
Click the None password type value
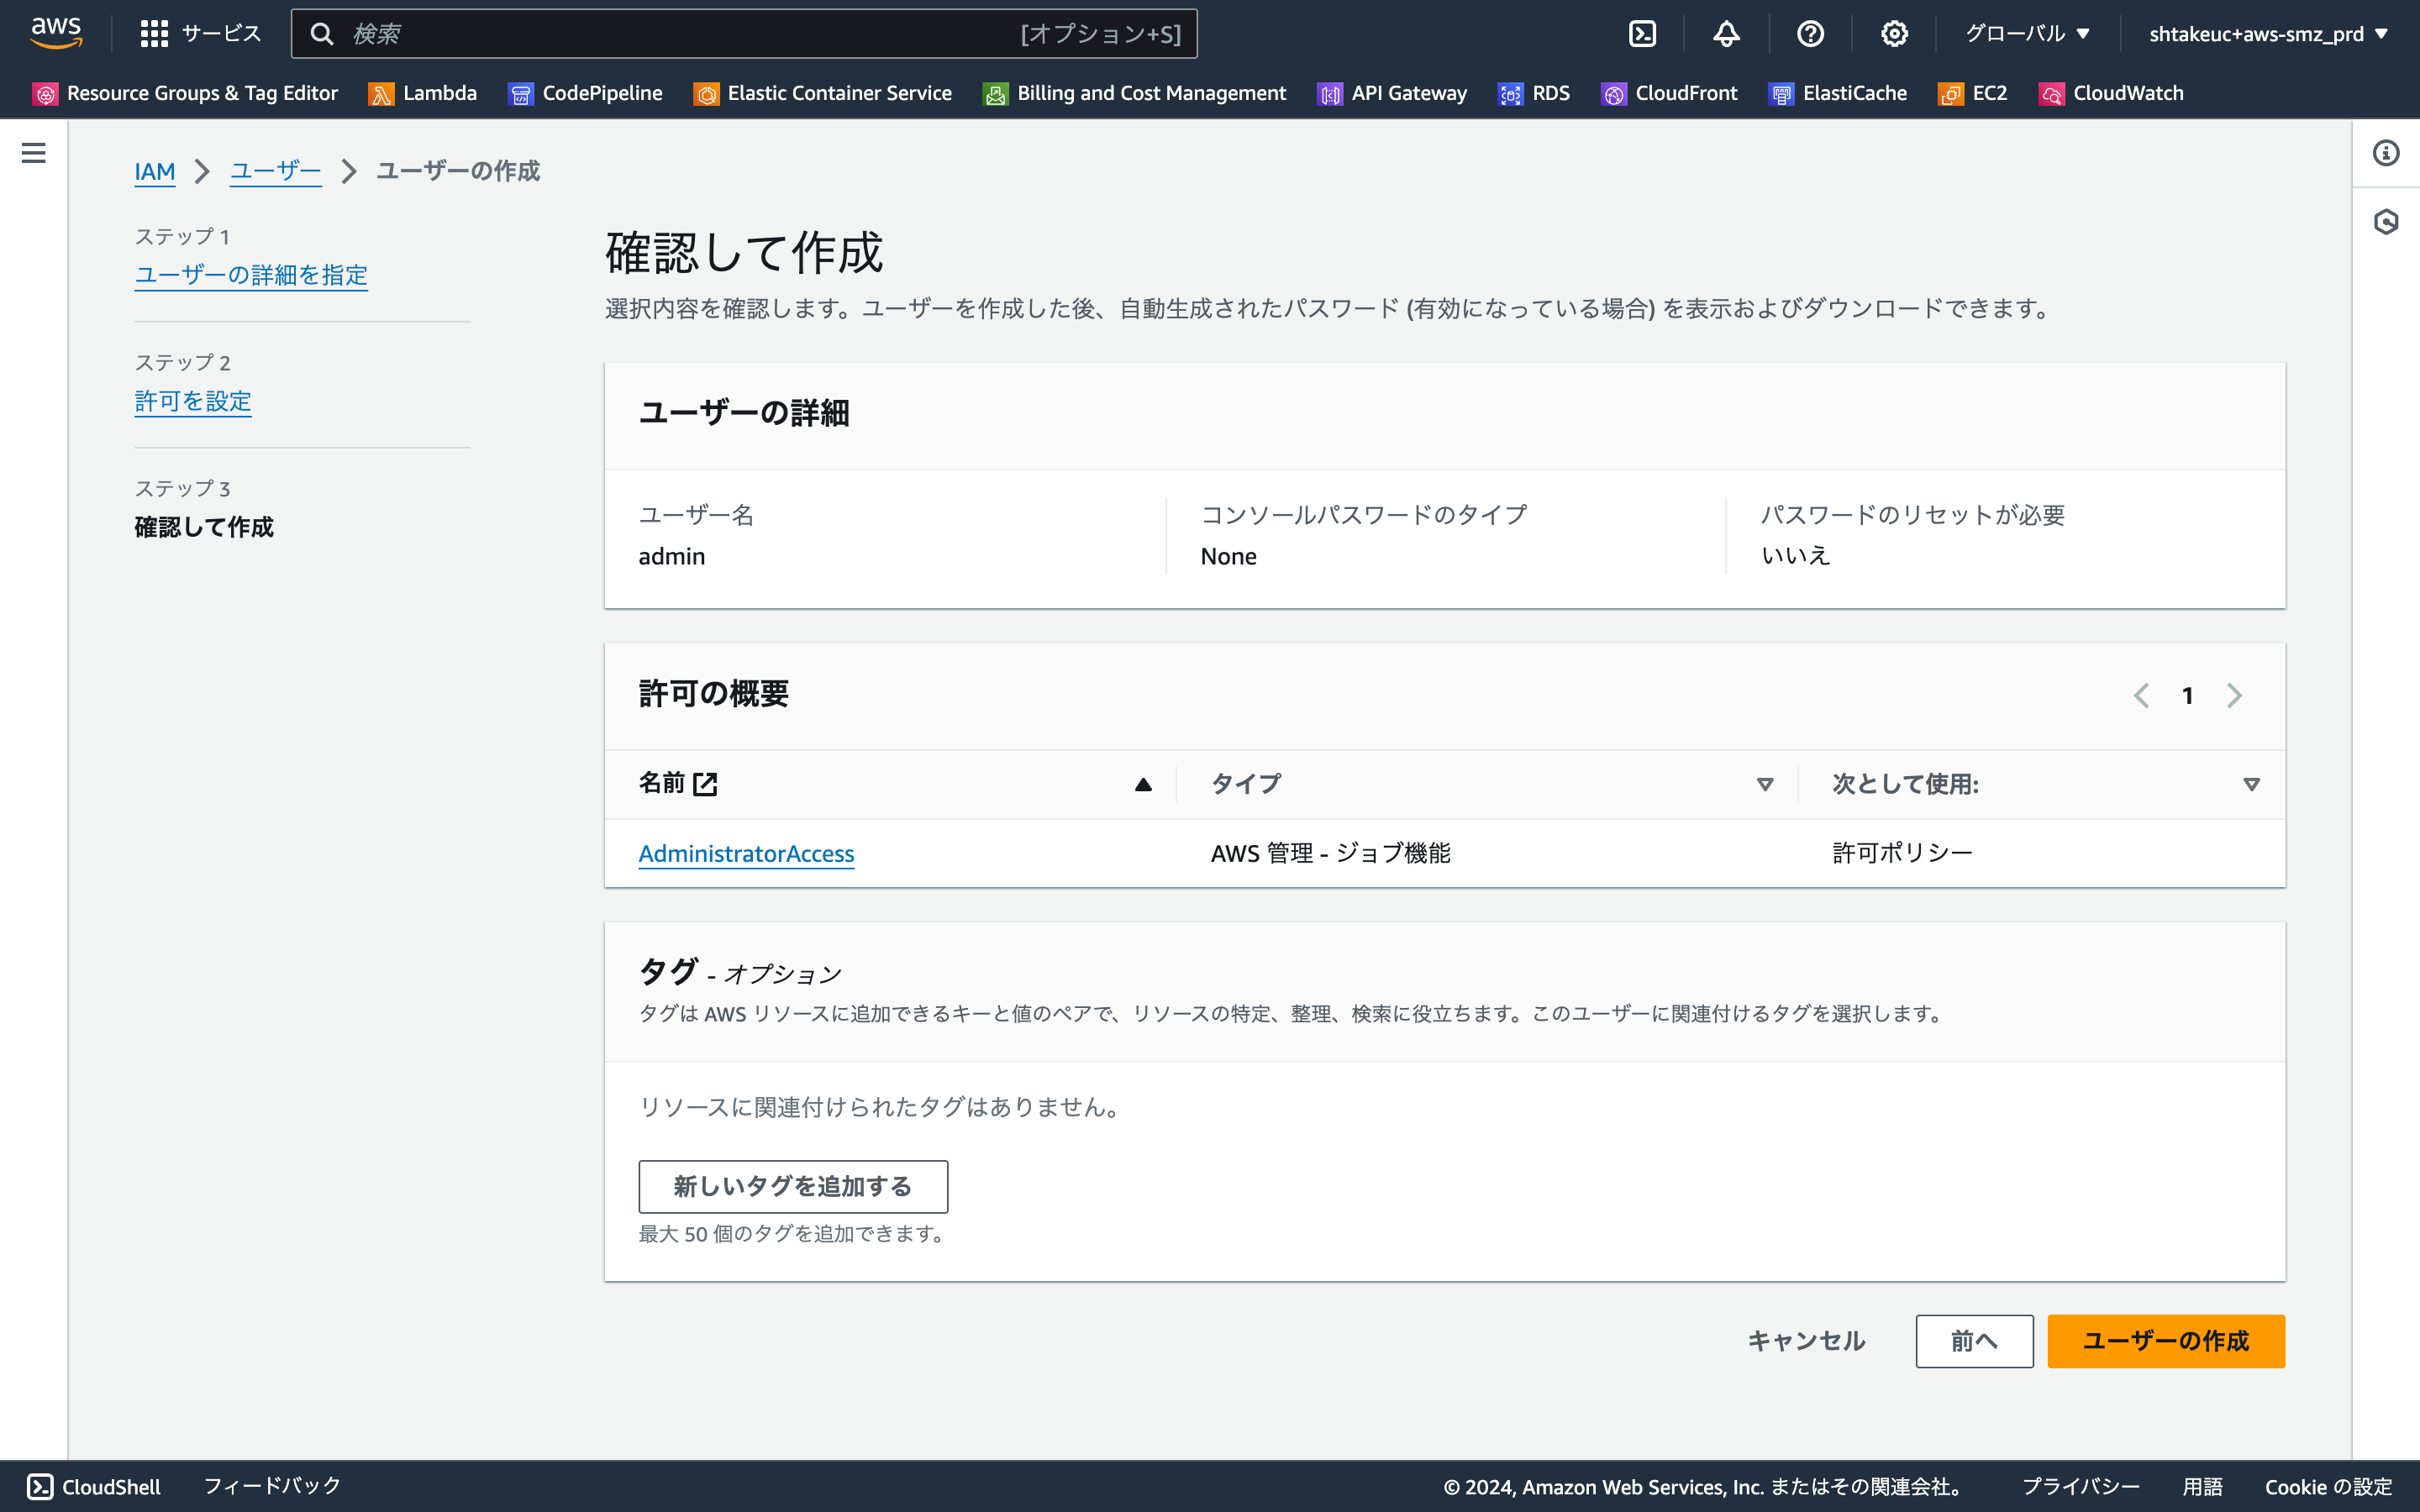coord(1228,556)
